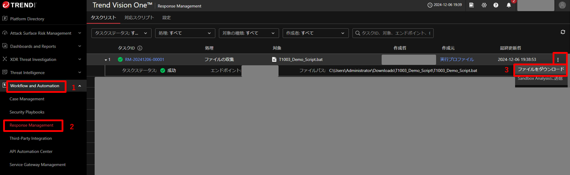
Task: Click the green success icon beside 成功
Action: pos(162,70)
